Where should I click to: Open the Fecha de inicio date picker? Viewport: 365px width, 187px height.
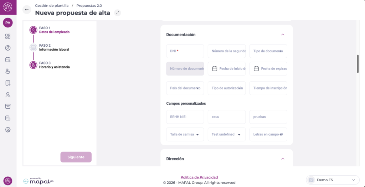(227, 69)
